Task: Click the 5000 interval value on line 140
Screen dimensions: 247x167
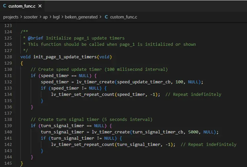Action: pyautogui.click(x=194, y=132)
